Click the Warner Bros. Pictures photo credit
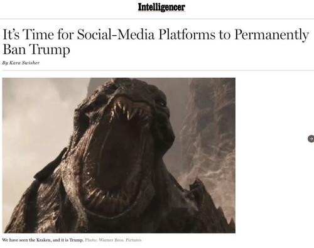 [x=120, y=240]
